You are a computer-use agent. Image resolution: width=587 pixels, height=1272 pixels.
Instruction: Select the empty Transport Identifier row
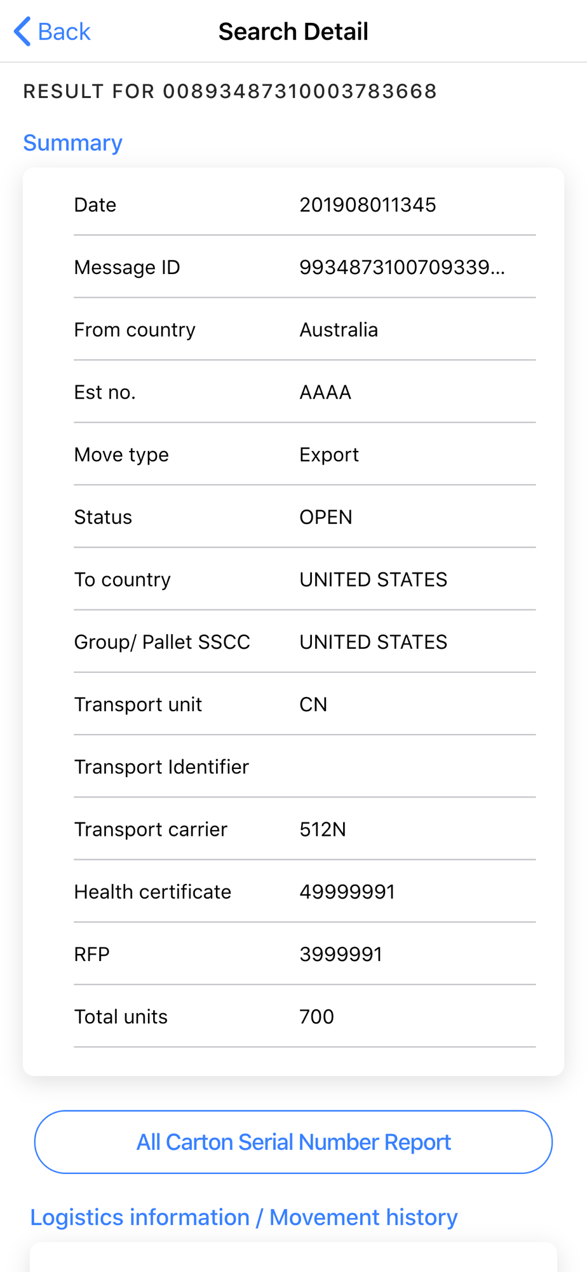(305, 766)
